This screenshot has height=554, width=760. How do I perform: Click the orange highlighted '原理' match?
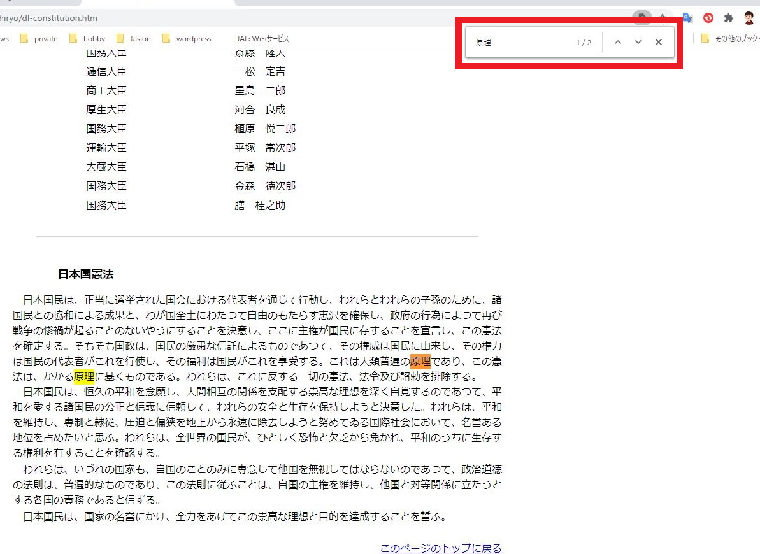(x=420, y=362)
